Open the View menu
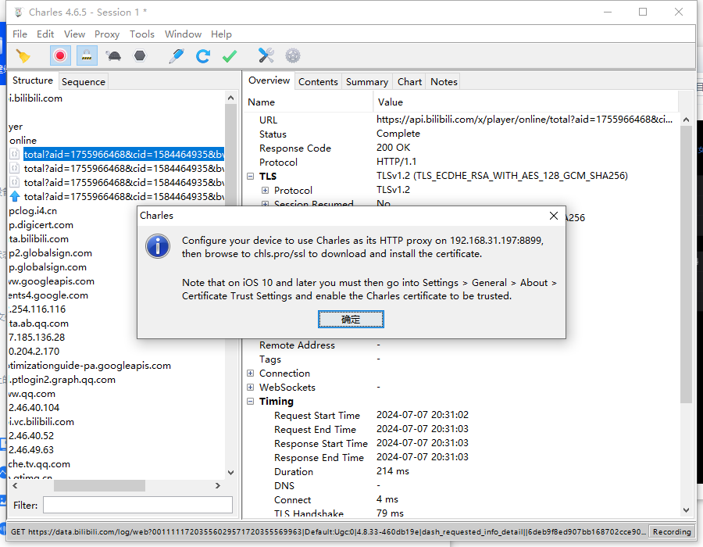The height and width of the screenshot is (547, 703). (x=74, y=34)
